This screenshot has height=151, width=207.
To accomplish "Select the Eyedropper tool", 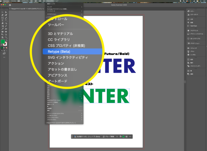I will (x=2, y=29).
